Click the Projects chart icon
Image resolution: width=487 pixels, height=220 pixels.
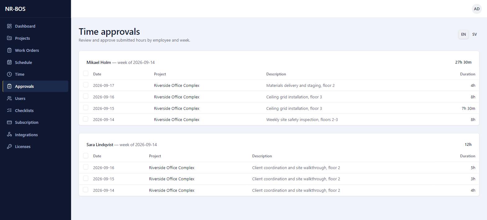[x=9, y=38]
